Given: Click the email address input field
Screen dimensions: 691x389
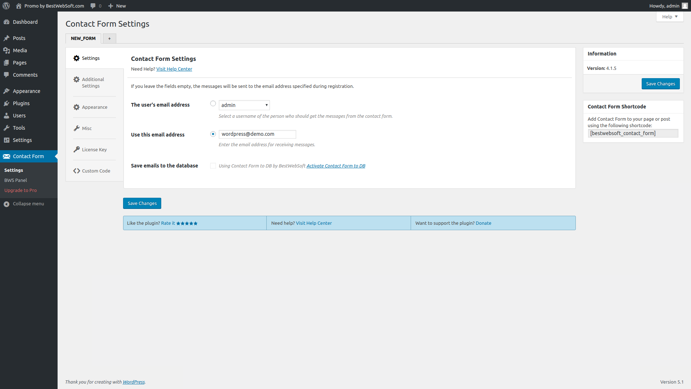Looking at the screenshot, I should [x=257, y=134].
